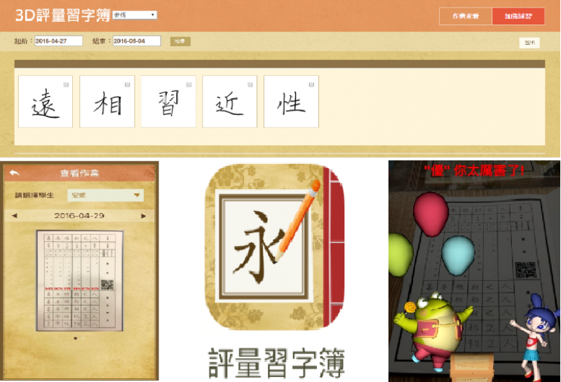Select the red tab at top right

(x=518, y=16)
